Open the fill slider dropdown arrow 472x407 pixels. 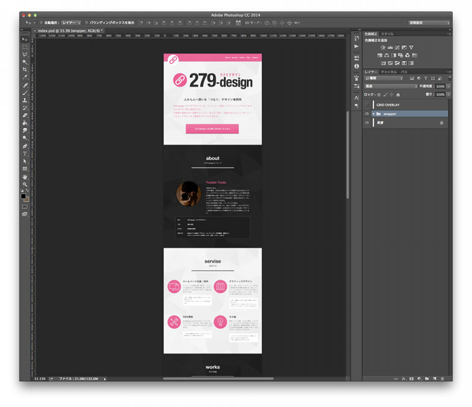(448, 95)
